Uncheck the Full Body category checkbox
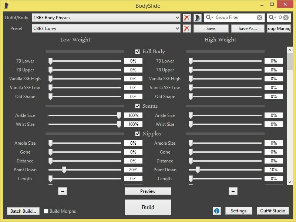Image resolution: width=296 pixels, height=222 pixels. click(x=137, y=51)
